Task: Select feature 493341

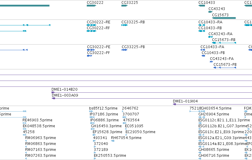Action: point(100,138)
